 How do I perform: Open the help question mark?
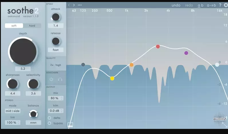(x=220, y=5)
